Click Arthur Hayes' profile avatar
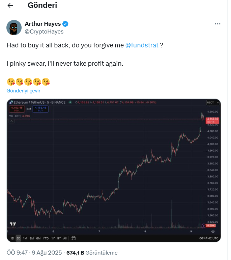Viewport: 231px width, 260px height. 14,27
